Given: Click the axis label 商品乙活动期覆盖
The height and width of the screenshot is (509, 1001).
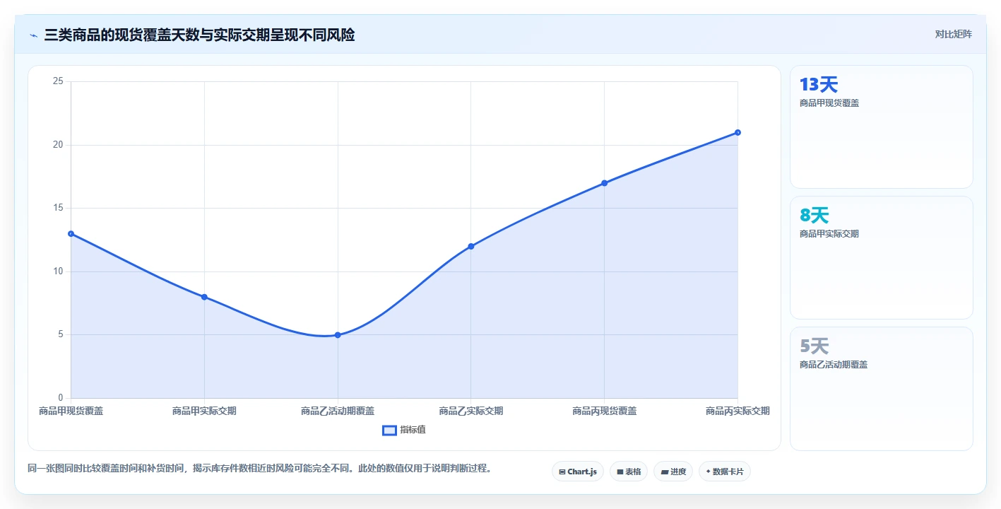Looking at the screenshot, I should [x=338, y=411].
